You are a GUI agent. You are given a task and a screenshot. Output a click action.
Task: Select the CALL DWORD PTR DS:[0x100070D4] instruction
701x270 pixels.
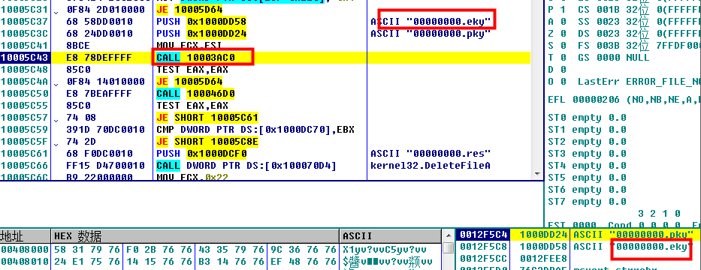click(x=246, y=166)
